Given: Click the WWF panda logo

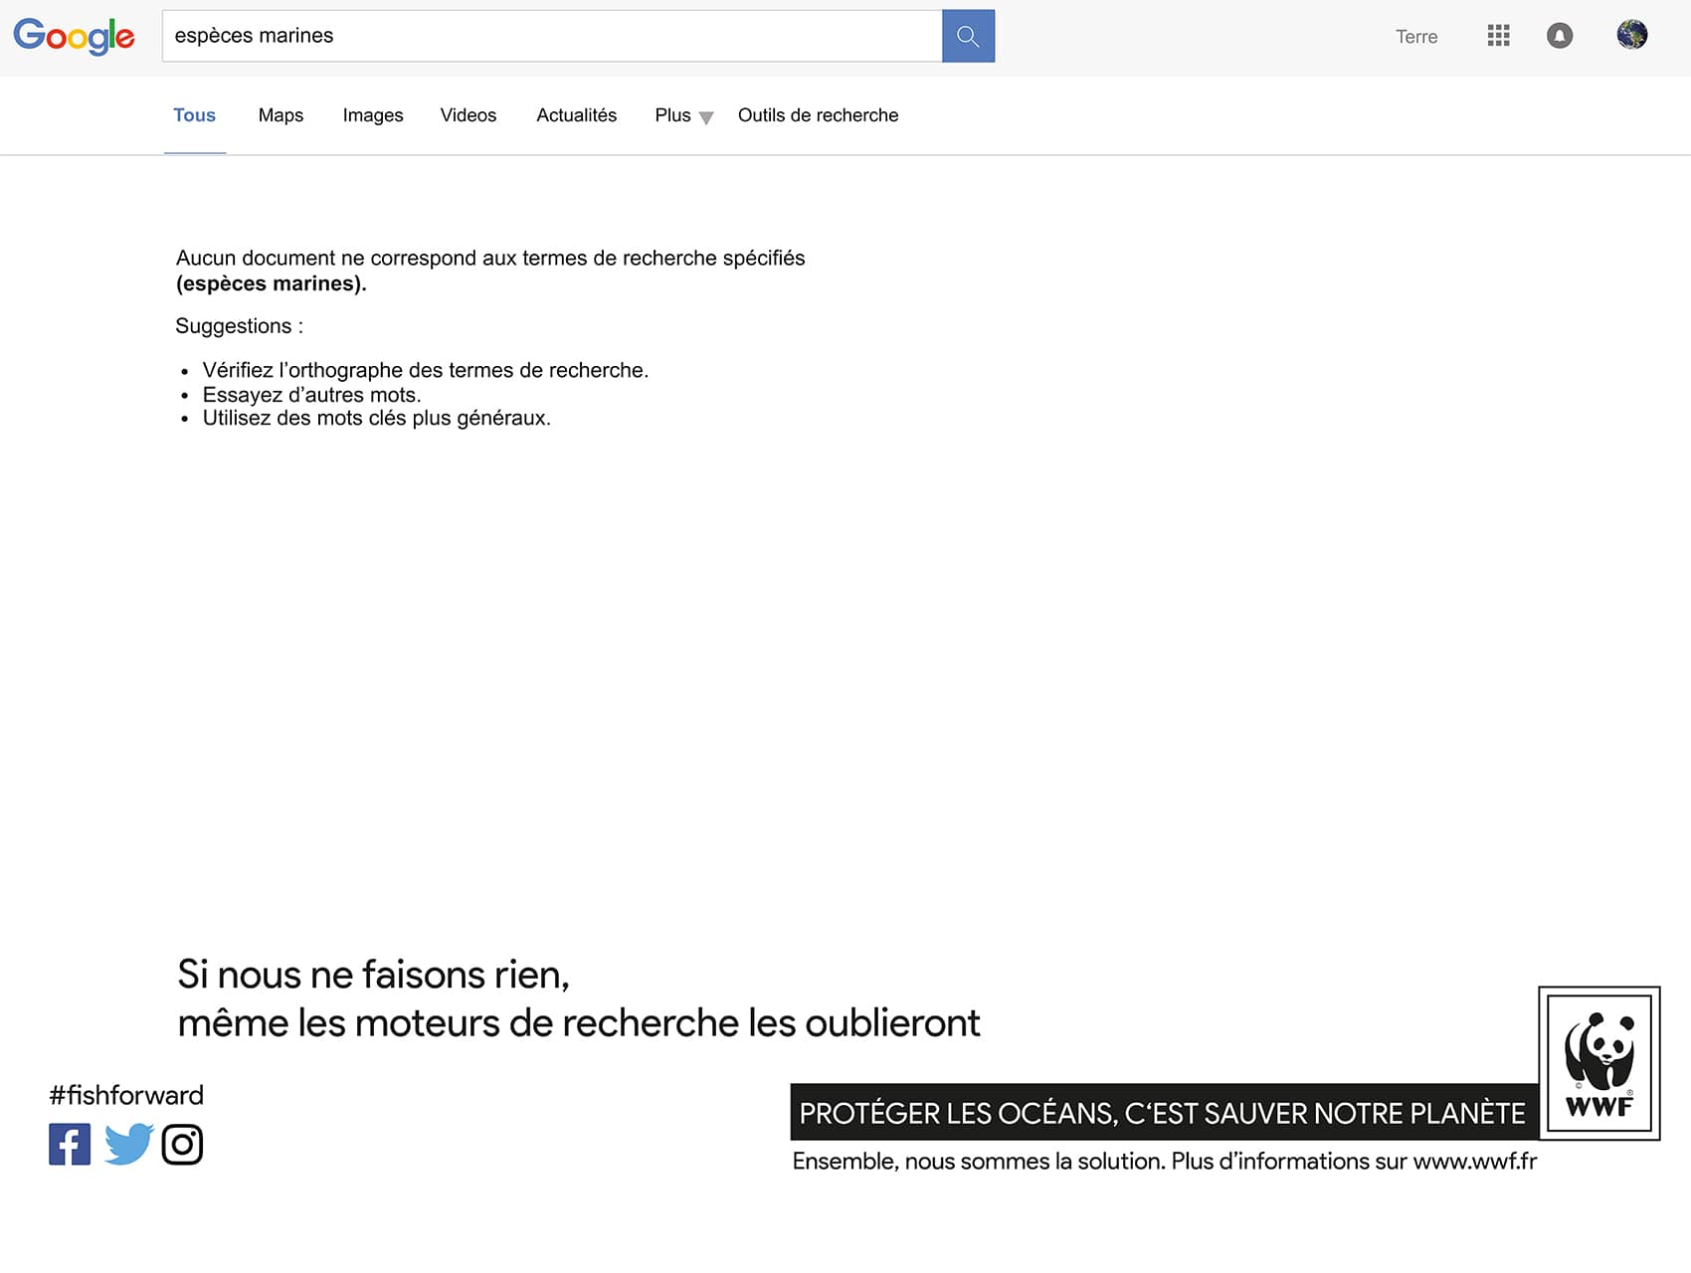Looking at the screenshot, I should coord(1598,1062).
